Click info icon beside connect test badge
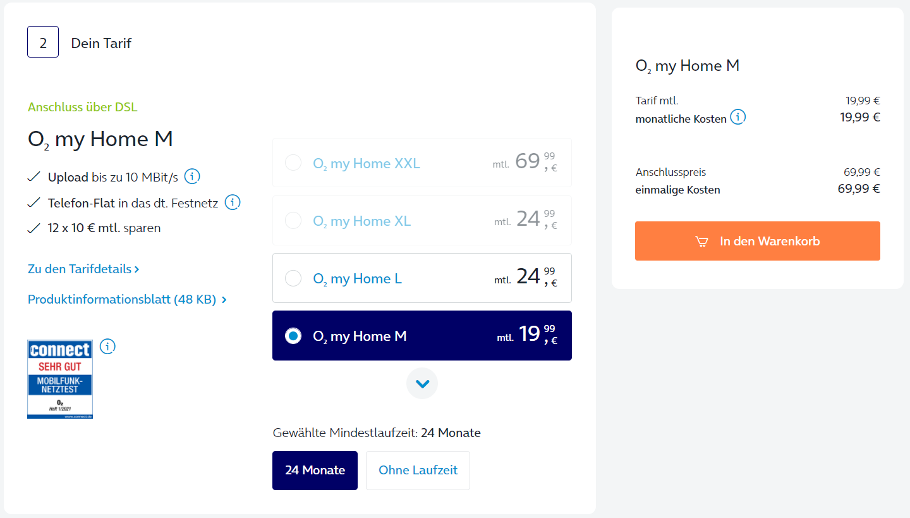910x518 pixels. 108,347
